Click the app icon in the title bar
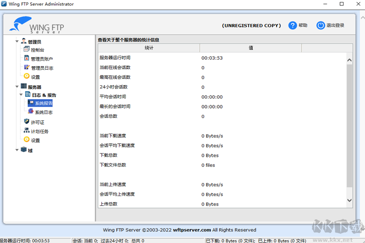The image size is (365, 243). coord(4,4)
